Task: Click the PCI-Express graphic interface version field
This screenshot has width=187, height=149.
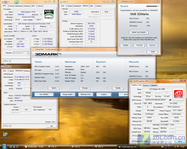Action: tap(37, 107)
